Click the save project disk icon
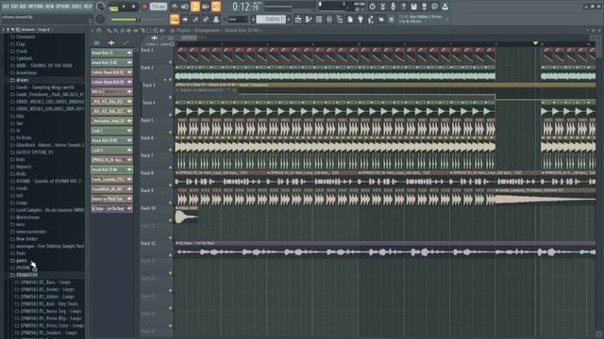The height and width of the screenshot is (339, 604). tap(413, 7)
